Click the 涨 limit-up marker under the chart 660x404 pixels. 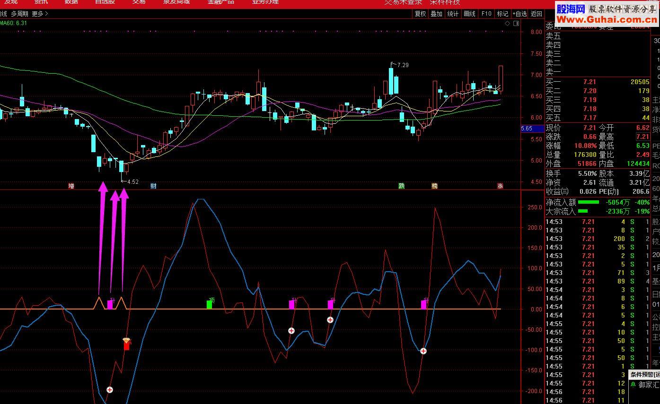[500, 186]
